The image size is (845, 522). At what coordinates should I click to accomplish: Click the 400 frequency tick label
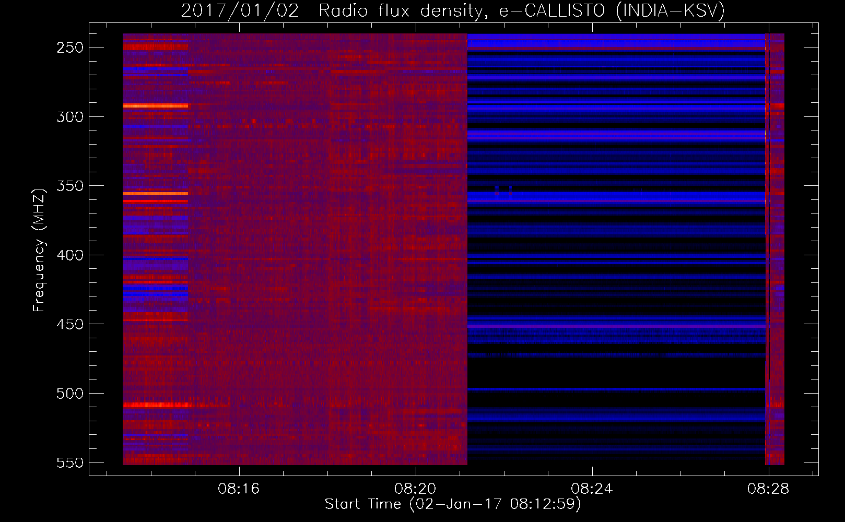(x=70, y=255)
